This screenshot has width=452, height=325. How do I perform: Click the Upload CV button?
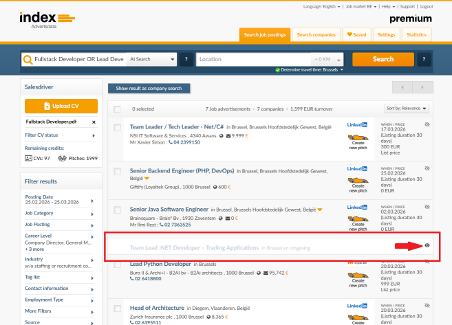(x=61, y=107)
